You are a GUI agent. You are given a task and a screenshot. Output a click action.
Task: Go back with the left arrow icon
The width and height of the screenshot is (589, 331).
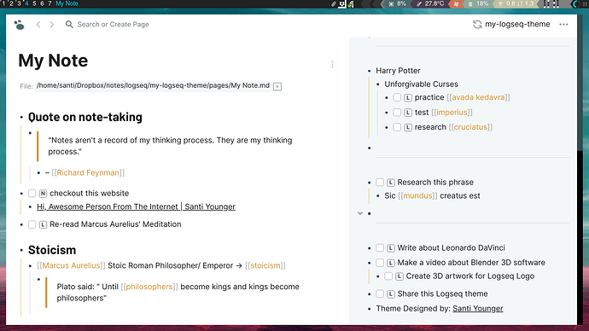click(38, 25)
